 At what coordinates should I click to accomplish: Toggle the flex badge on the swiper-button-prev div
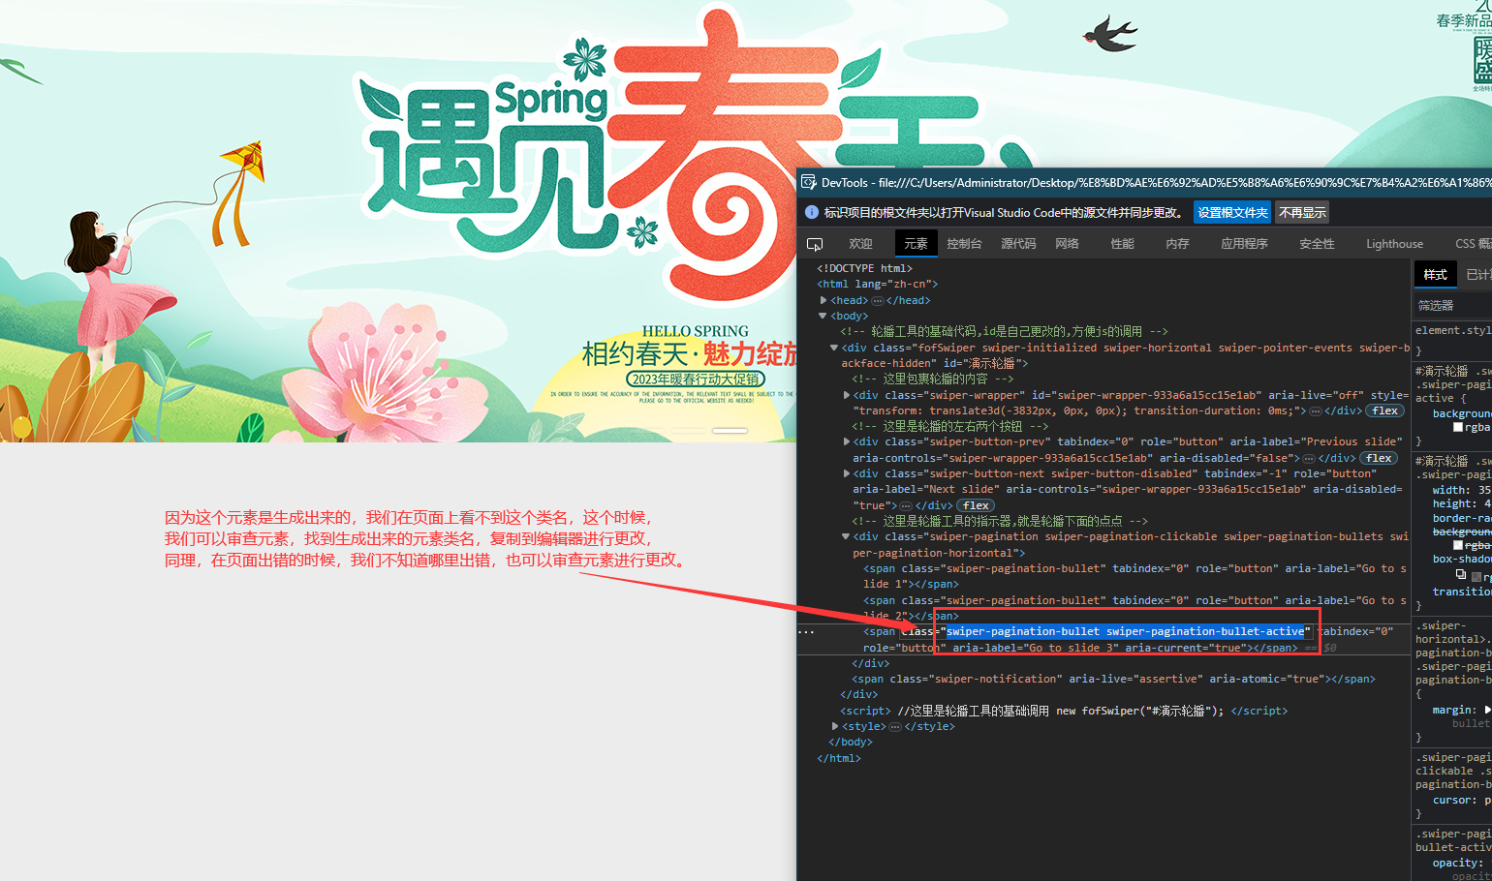tap(1379, 458)
